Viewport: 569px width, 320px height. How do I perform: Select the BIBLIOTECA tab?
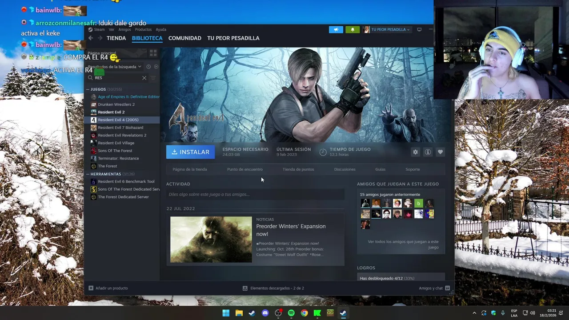pos(147,38)
